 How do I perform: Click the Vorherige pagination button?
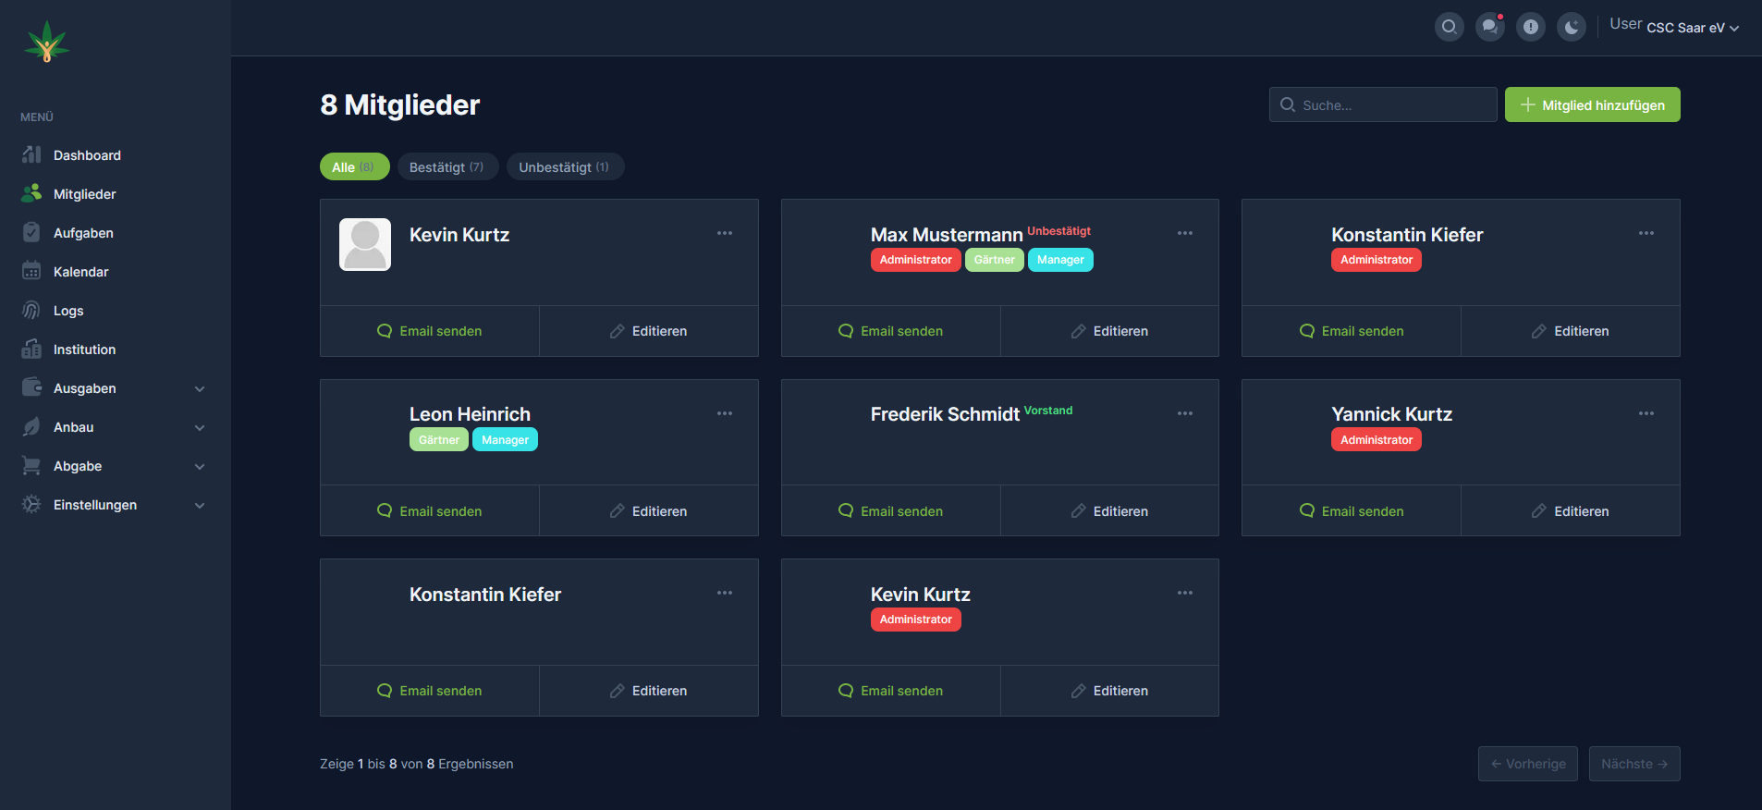(x=1528, y=764)
